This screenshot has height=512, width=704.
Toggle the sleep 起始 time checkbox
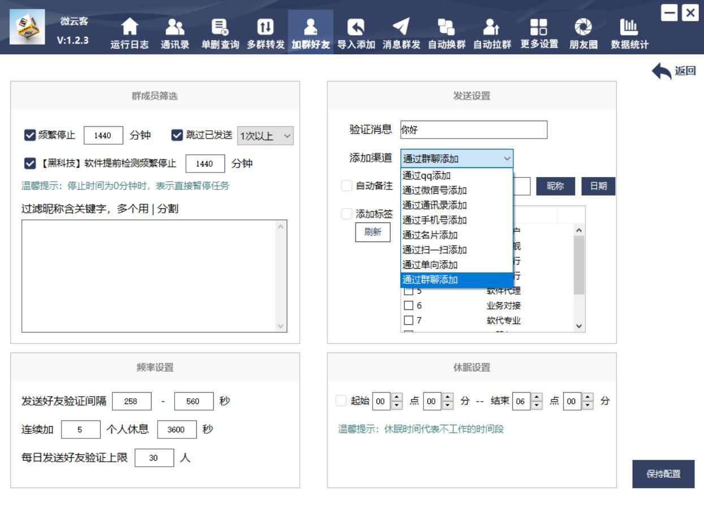tap(341, 401)
